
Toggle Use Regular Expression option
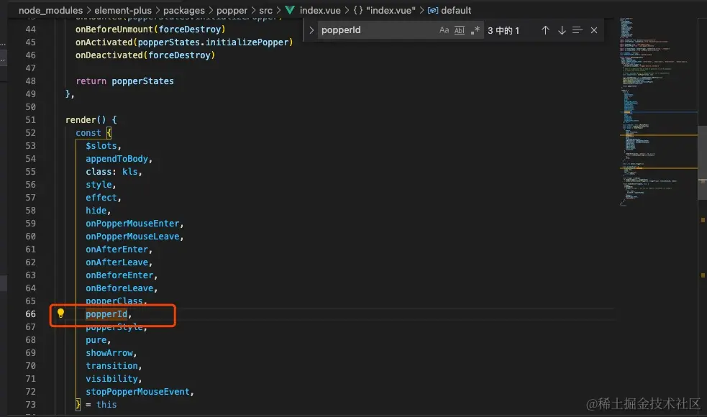tap(475, 30)
